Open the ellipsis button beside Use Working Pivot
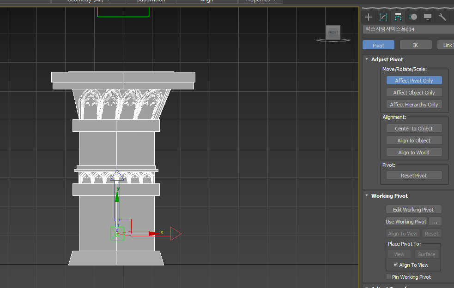The image size is (454, 288). tap(435, 222)
